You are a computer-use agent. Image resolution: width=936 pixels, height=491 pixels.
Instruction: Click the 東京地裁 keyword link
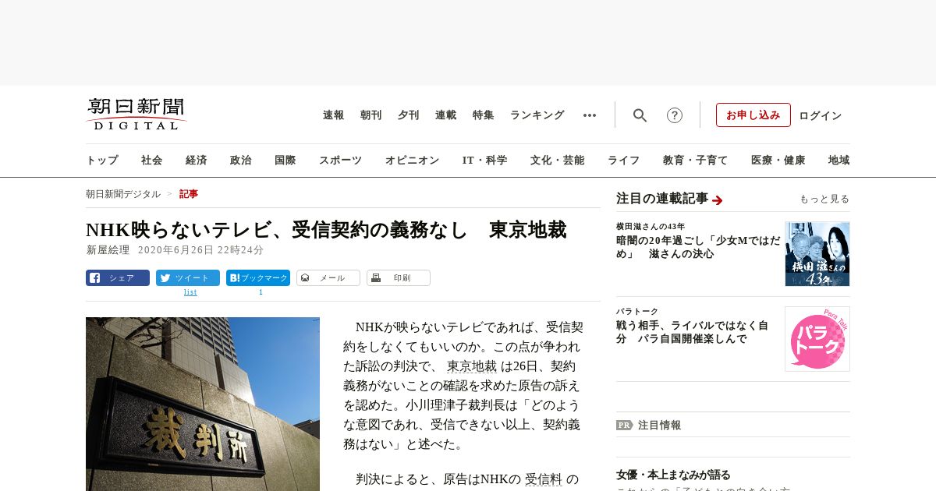(472, 366)
